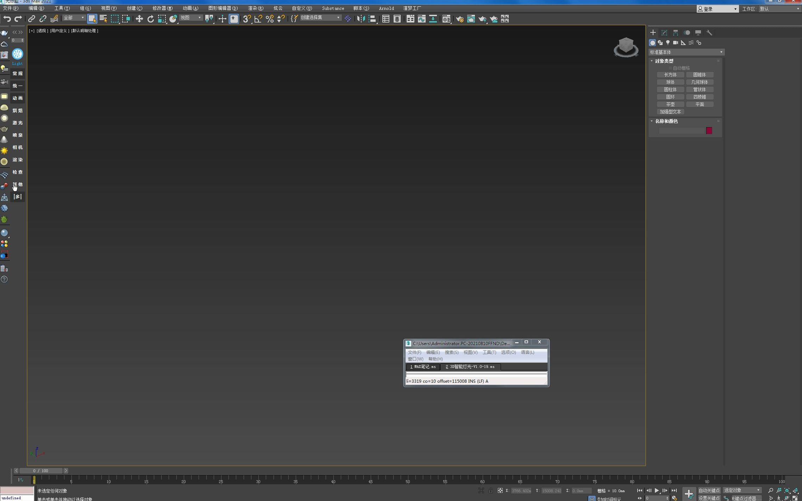Select the Select and Rotate tool
This screenshot has height=501, width=802.
[x=151, y=19]
